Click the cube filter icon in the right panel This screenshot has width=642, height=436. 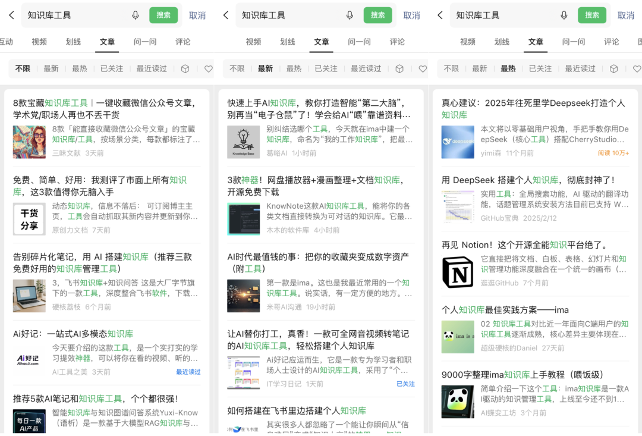(613, 69)
